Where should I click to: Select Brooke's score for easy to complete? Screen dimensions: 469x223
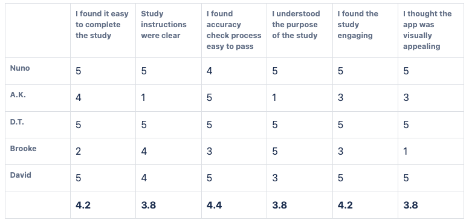click(x=78, y=151)
